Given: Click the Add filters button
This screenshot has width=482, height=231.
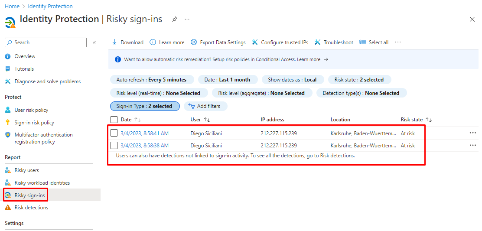Looking at the screenshot, I should [205, 106].
